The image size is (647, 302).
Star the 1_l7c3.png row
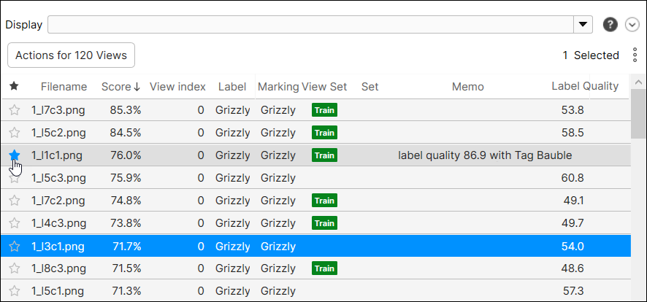pyautogui.click(x=14, y=110)
